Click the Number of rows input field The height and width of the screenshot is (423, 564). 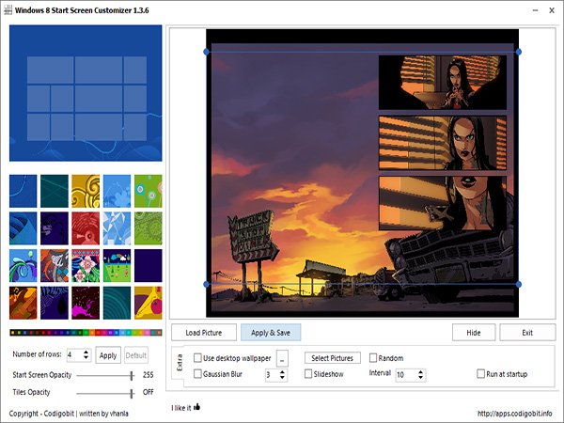pos(74,355)
